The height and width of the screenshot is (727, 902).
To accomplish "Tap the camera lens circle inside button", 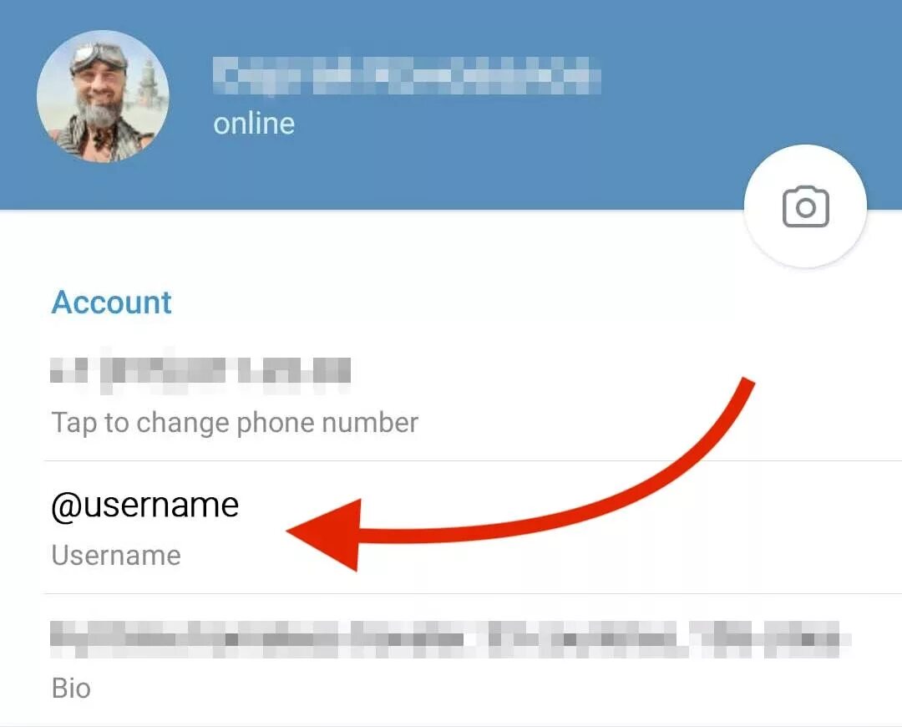I will point(806,208).
